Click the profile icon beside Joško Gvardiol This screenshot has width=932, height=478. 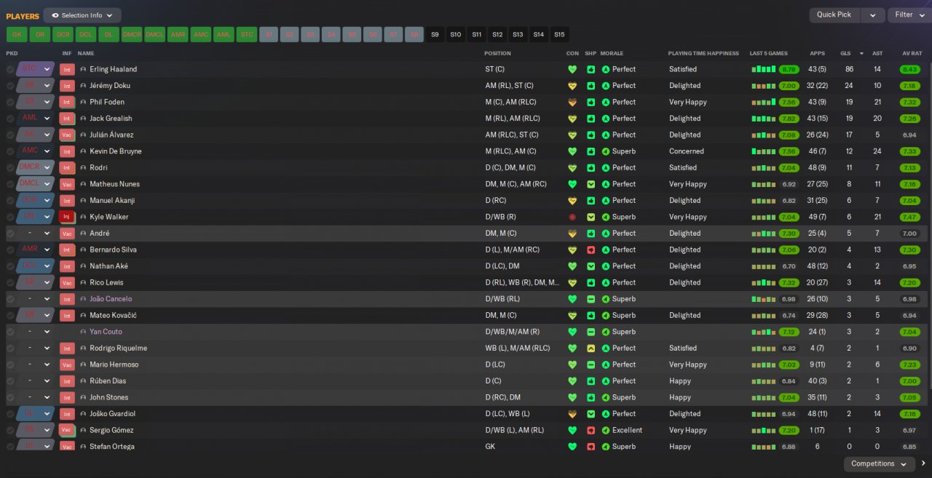83,413
